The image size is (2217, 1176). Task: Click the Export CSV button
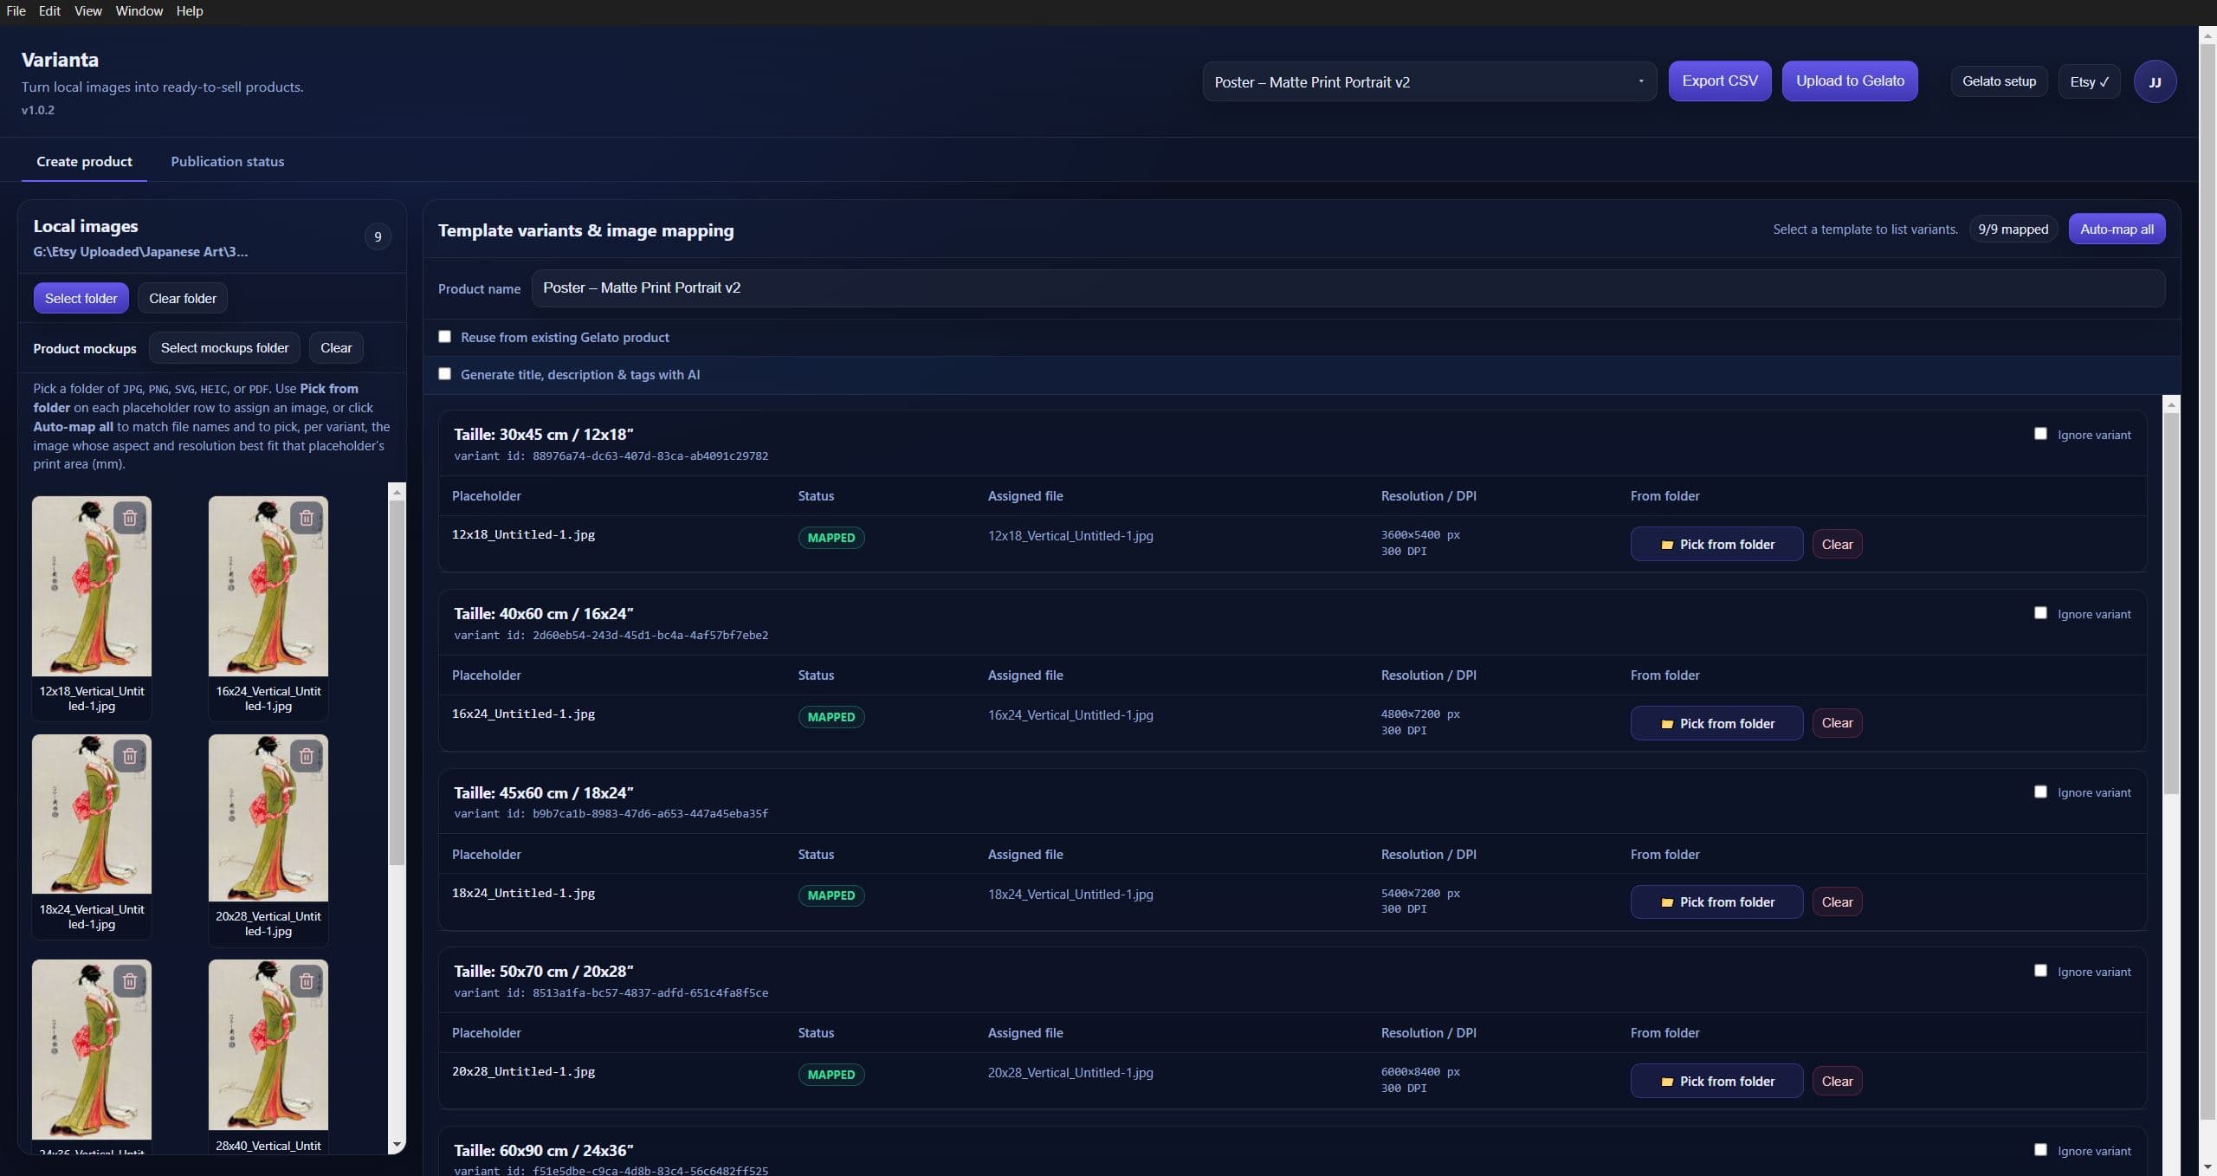pos(1719,81)
